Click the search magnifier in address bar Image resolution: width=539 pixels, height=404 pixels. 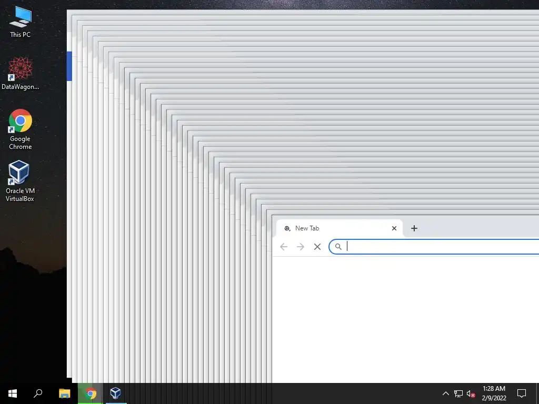338,247
